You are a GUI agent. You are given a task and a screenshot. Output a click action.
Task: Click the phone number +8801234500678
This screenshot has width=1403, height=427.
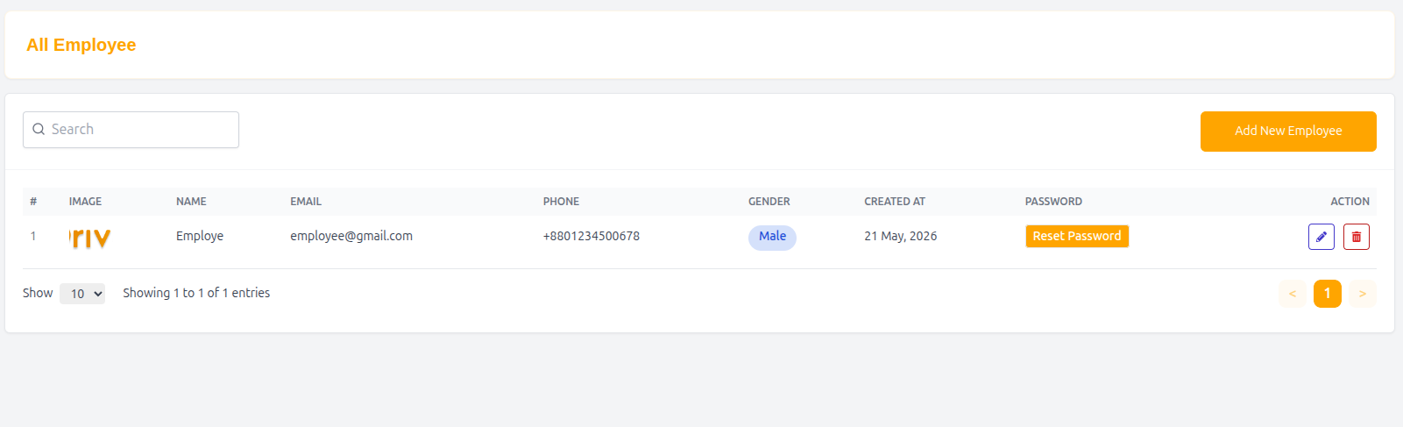592,237
